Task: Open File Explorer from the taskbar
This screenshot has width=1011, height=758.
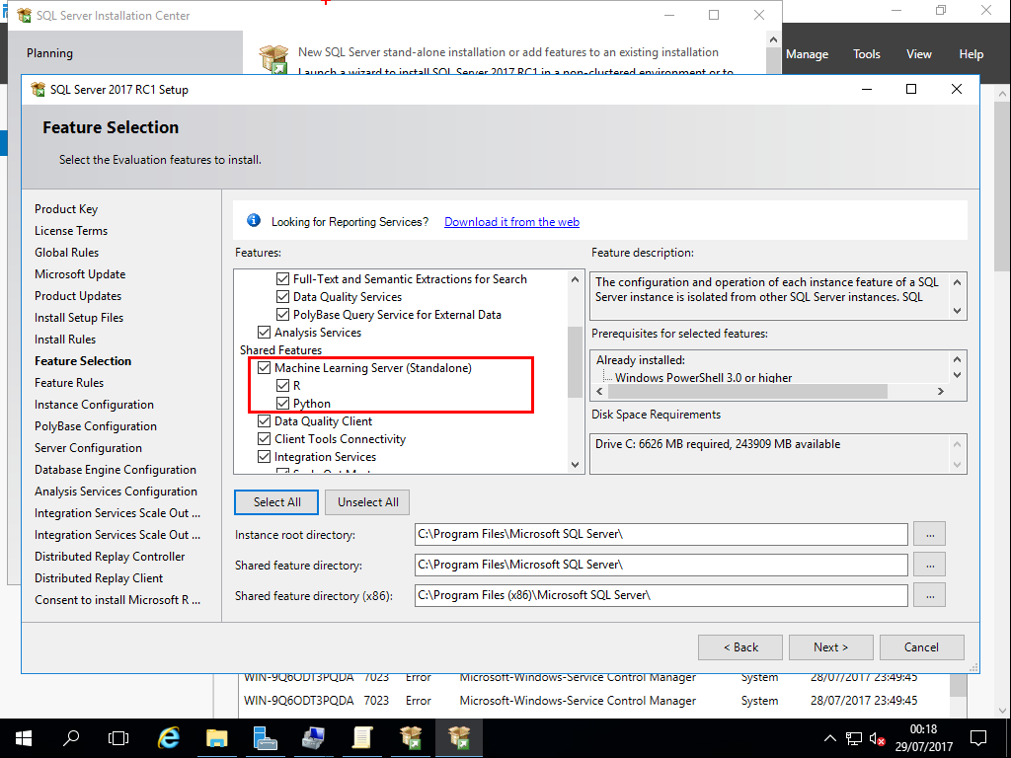Action: (x=217, y=737)
